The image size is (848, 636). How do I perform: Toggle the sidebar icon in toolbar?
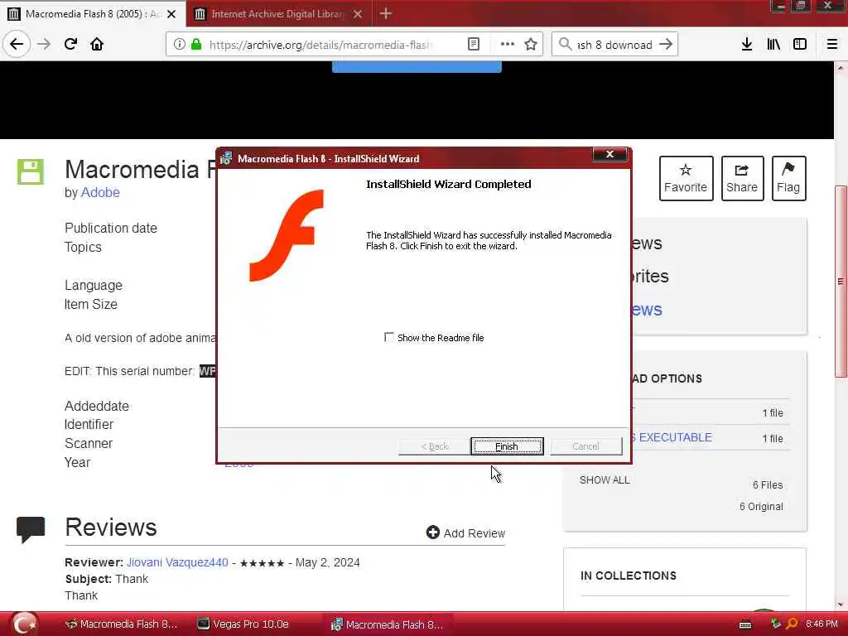tap(800, 45)
